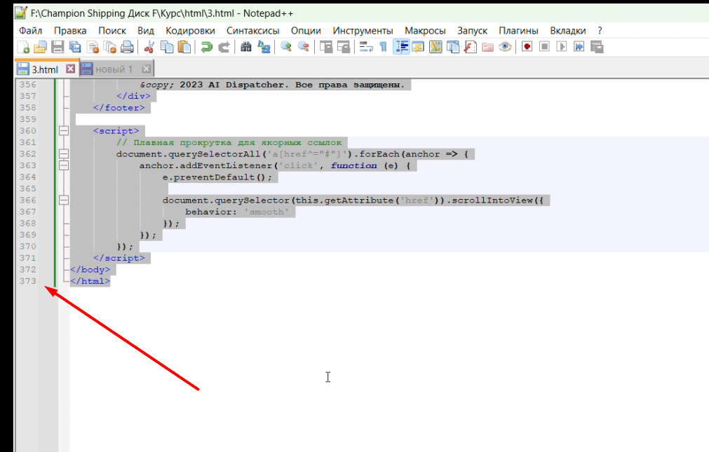Open Find with the binoculars icon
This screenshot has height=452, width=709.
pyautogui.click(x=246, y=47)
